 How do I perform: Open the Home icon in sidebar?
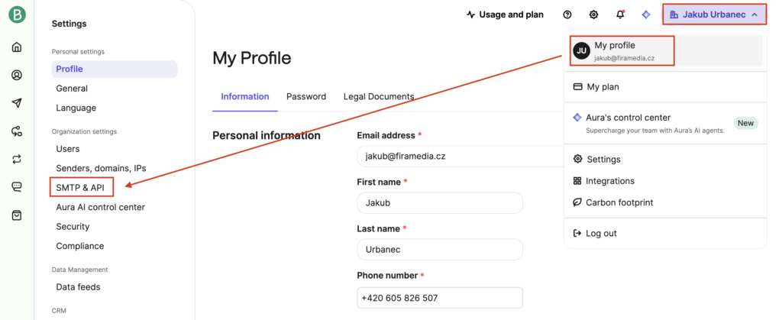point(17,47)
